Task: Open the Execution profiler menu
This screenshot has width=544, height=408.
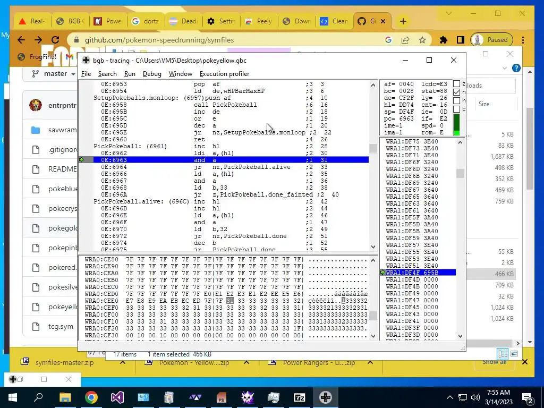Action: click(225, 74)
